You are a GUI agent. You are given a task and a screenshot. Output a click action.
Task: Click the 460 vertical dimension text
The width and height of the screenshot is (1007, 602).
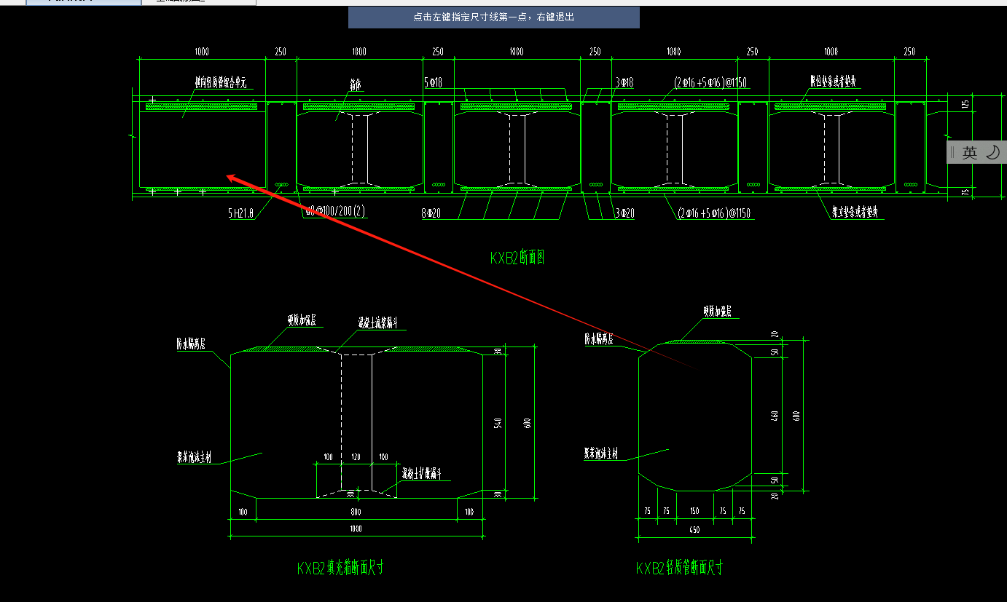coord(776,416)
